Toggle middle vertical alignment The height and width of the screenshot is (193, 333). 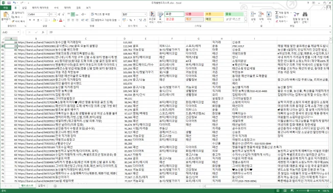(73, 14)
